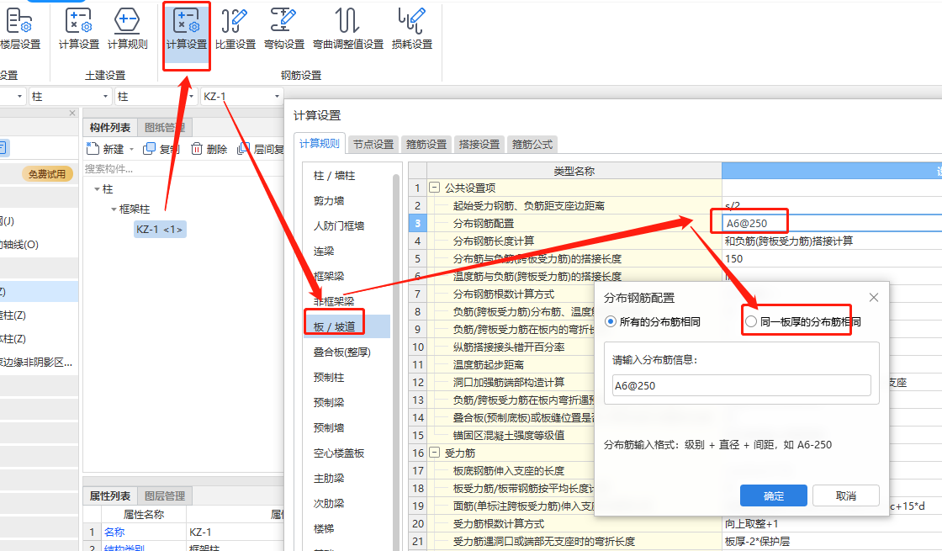点击分布钢筋配置对话框的“确定”按钮
This screenshot has height=551, width=942.
click(773, 495)
